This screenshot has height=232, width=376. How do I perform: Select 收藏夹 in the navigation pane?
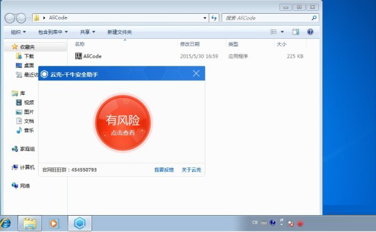[27, 47]
